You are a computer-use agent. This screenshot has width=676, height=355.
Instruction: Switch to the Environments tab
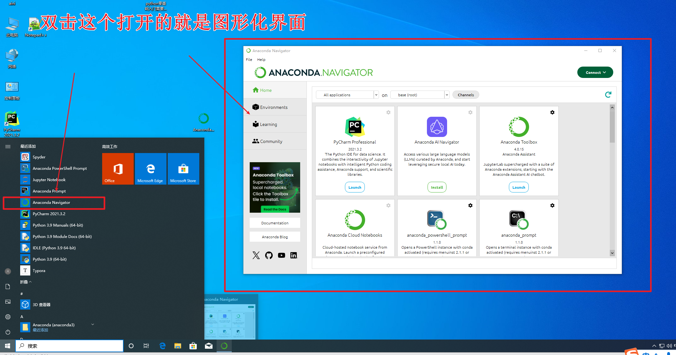[x=273, y=107]
